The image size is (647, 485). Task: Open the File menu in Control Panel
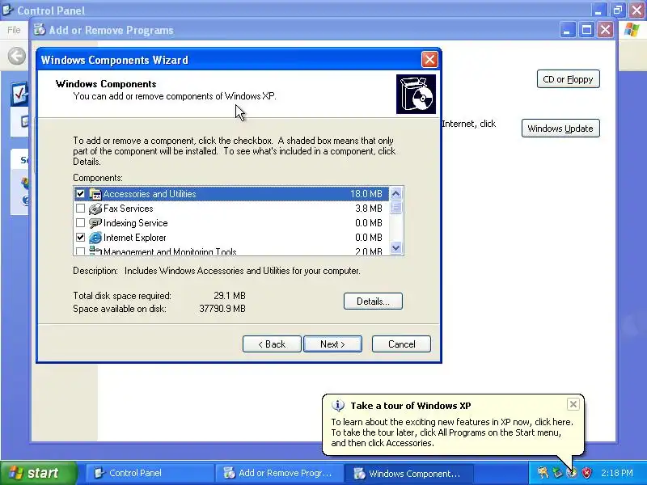pos(14,30)
